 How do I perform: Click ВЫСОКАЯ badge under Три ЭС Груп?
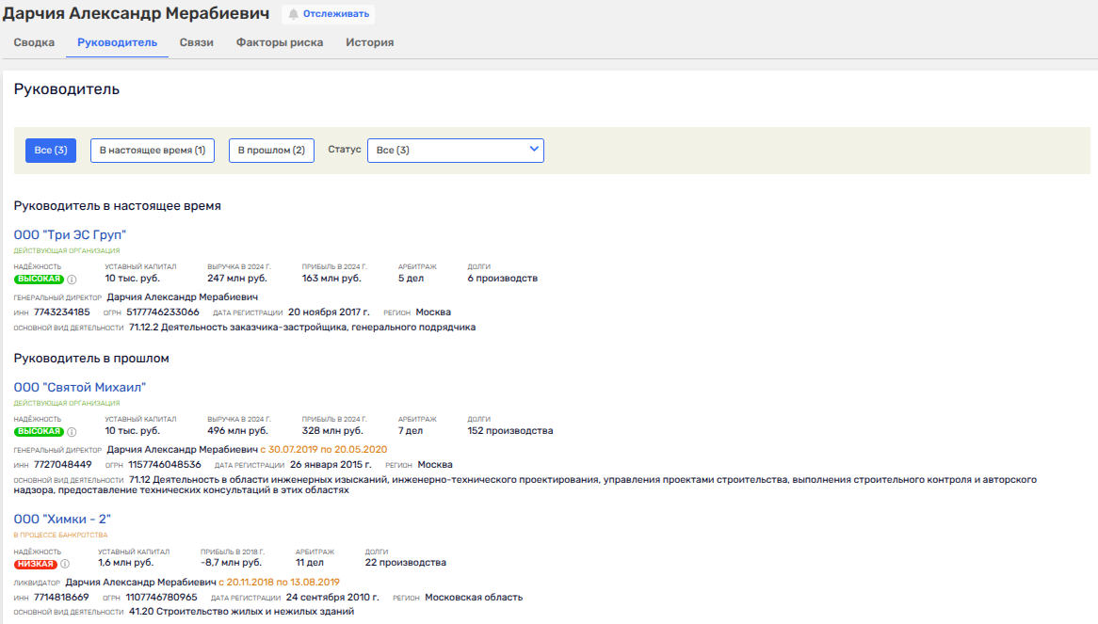[x=39, y=279]
